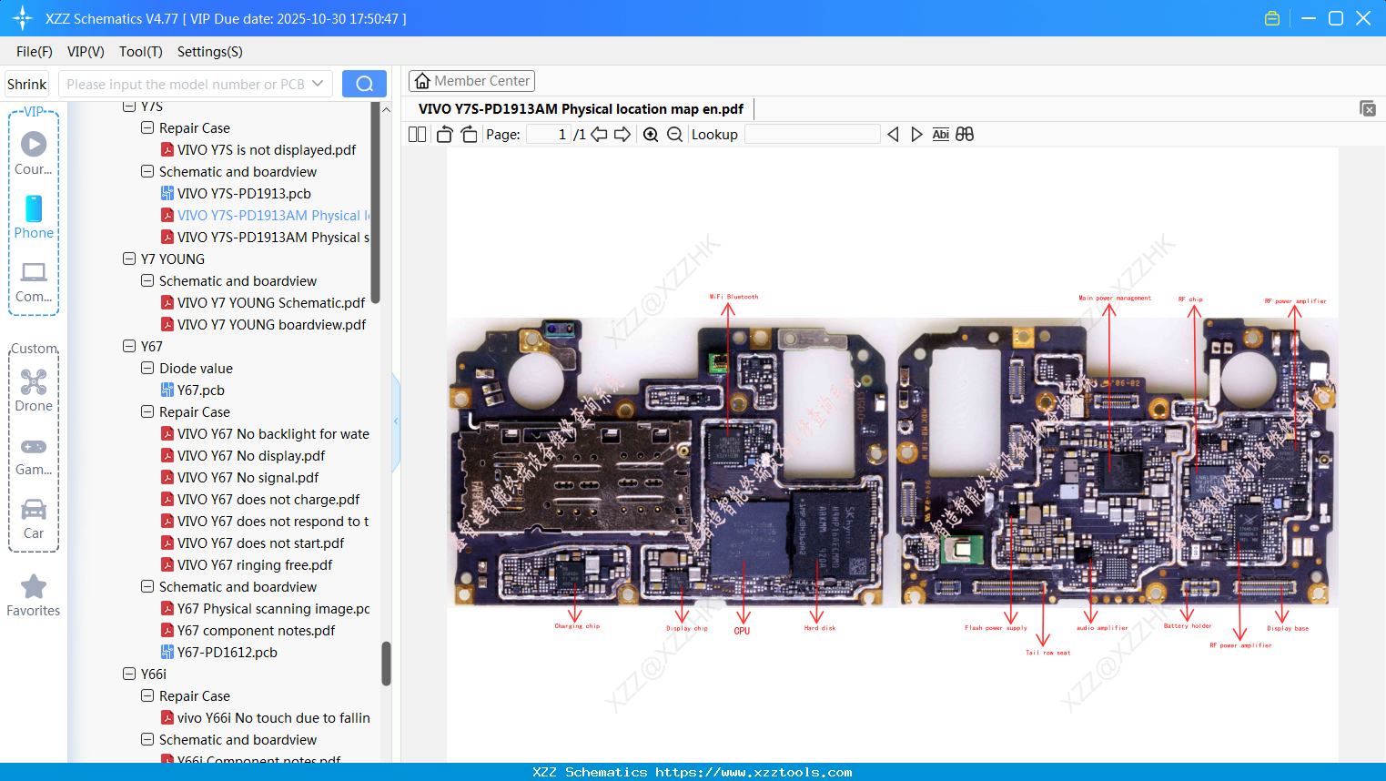Open the Favorites star in sidebar
Viewport: 1386px width, 781px height.
pos(34,595)
